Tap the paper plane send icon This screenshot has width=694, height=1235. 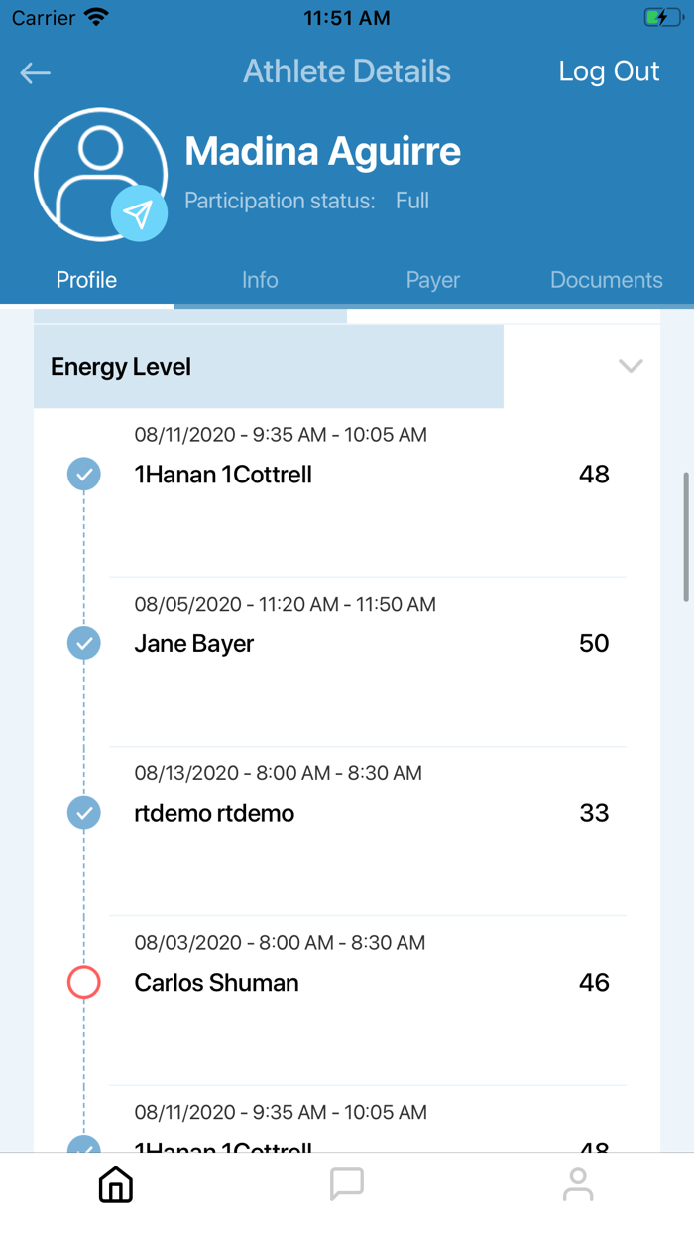(x=139, y=213)
